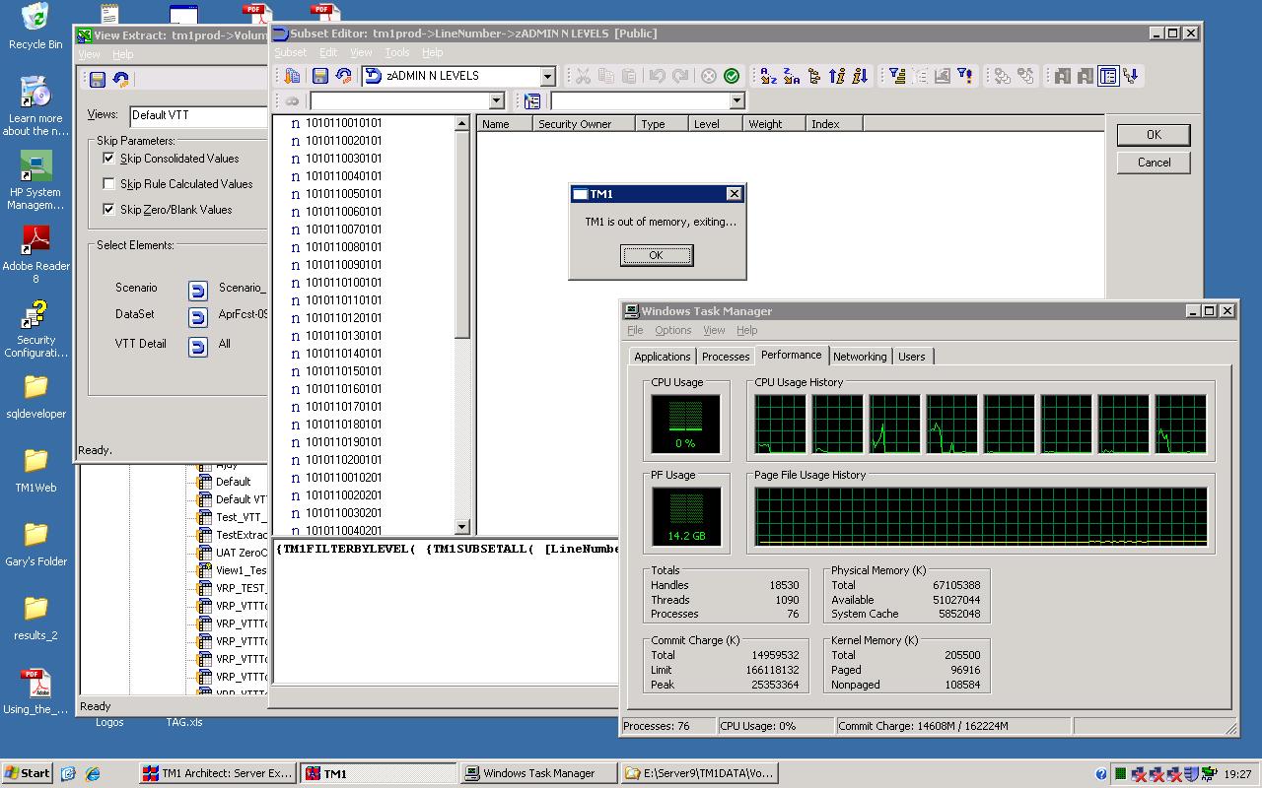
Task: Toggle the highlighted properties pane icon in toolbar
Action: (x=1108, y=76)
